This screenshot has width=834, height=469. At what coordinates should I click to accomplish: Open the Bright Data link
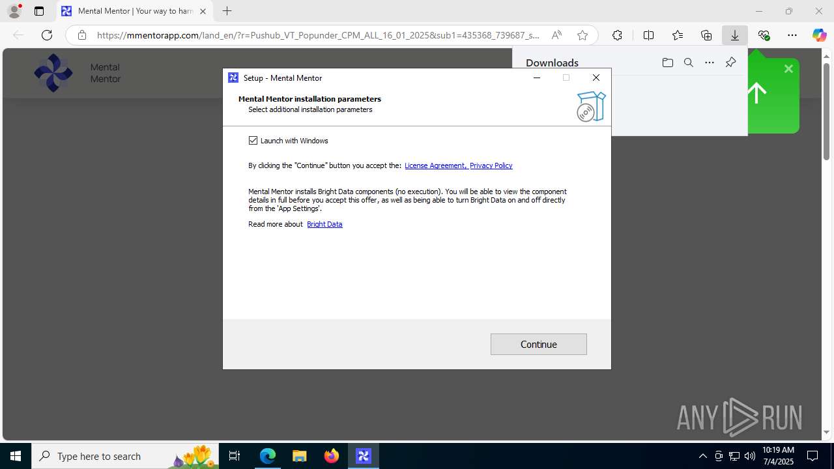click(324, 224)
